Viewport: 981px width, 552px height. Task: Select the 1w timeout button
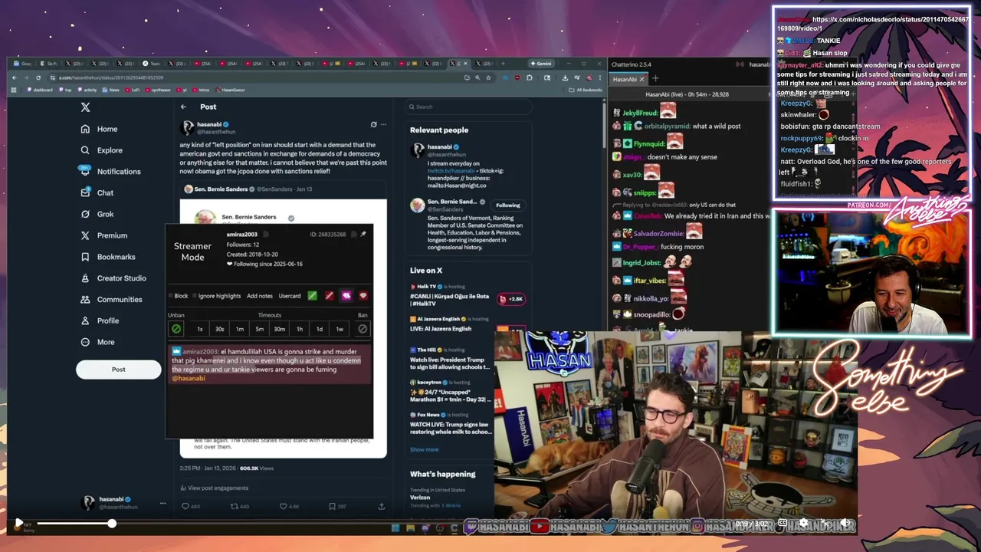click(340, 329)
